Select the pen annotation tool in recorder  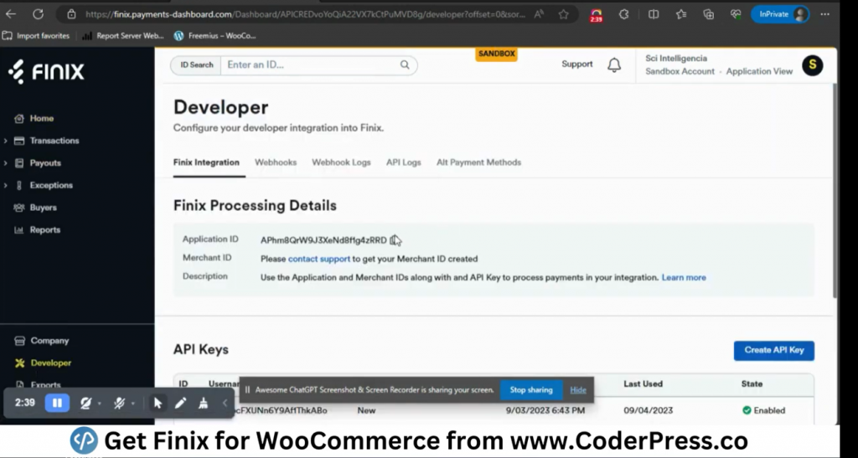tap(180, 403)
